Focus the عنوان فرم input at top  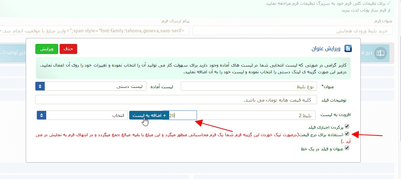click(292, 31)
